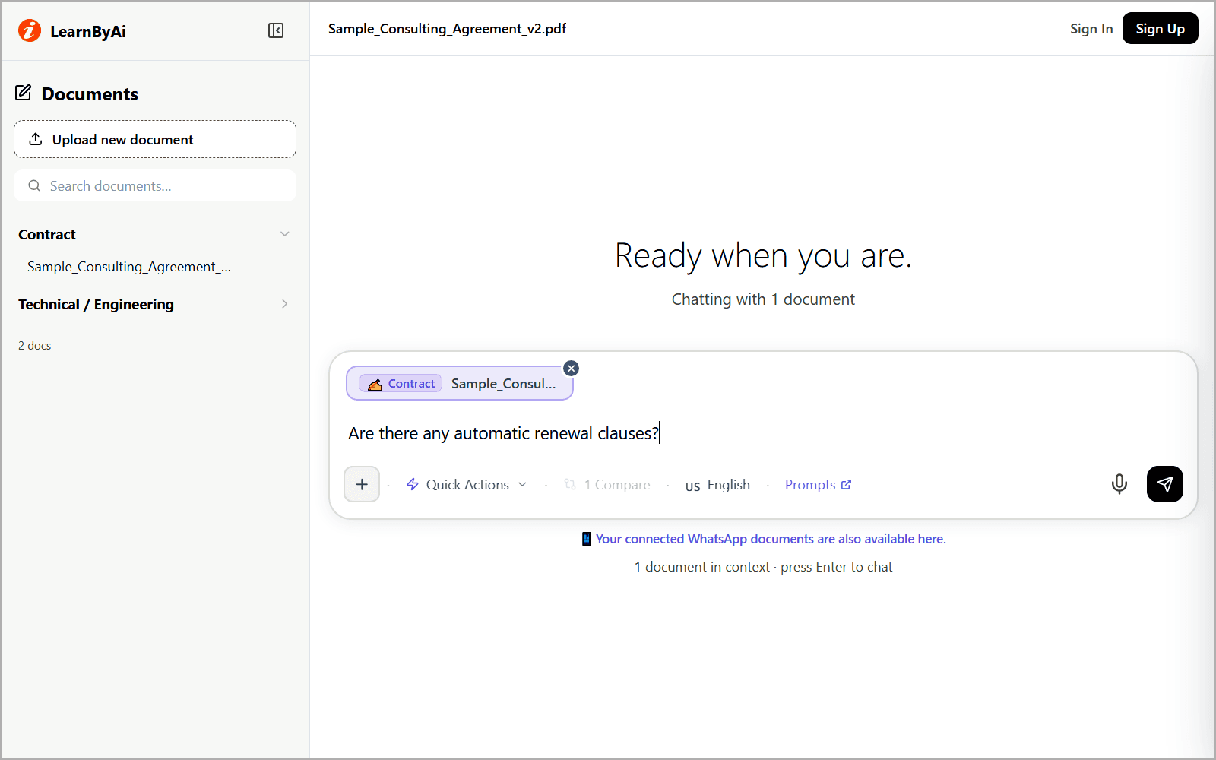1216x760 pixels.
Task: Collapse the Contract category
Action: (x=285, y=234)
